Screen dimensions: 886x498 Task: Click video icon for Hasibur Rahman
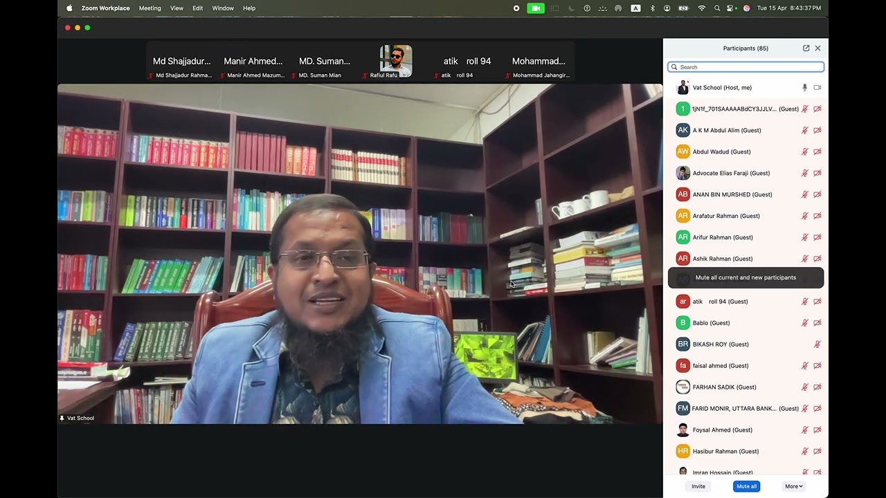coord(817,452)
